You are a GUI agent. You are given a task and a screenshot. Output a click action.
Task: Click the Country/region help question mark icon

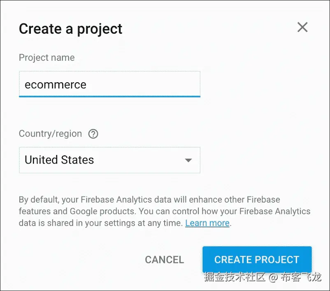tap(93, 134)
